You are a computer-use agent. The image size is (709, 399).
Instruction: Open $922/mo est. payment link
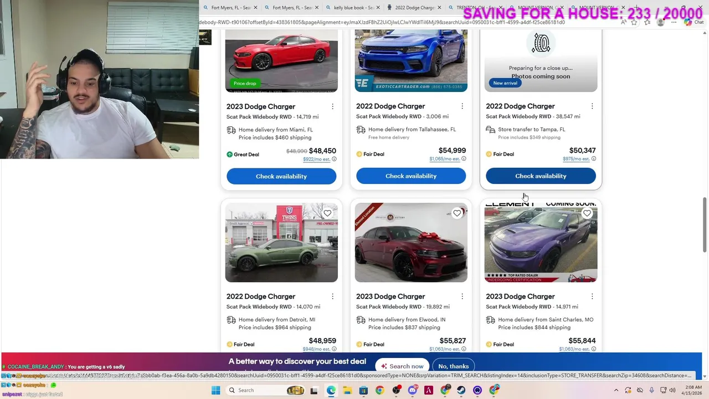pyautogui.click(x=316, y=159)
